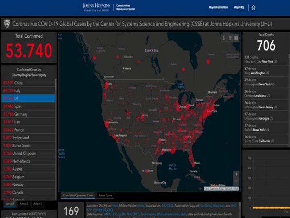Zoom out with the map minus button
290x218 pixels.
pos(236,181)
